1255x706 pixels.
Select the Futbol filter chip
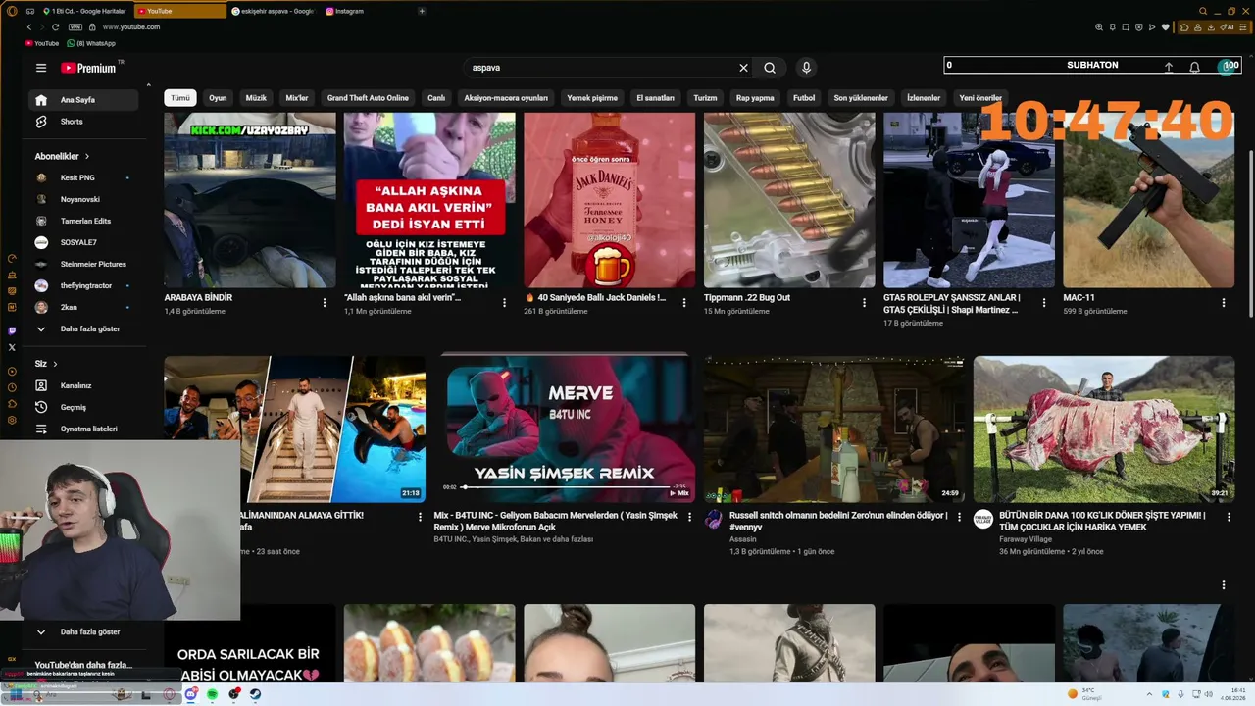(x=804, y=98)
